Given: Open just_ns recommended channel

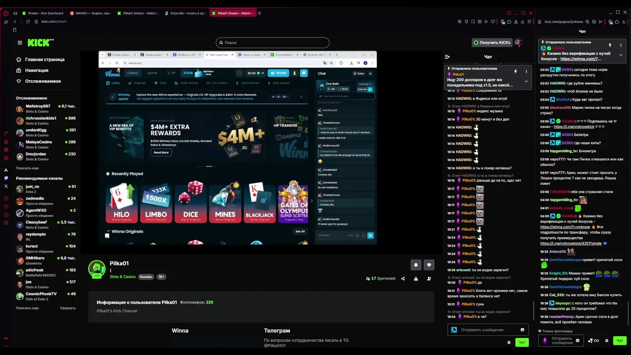Looking at the screenshot, I should pyautogui.click(x=46, y=189).
